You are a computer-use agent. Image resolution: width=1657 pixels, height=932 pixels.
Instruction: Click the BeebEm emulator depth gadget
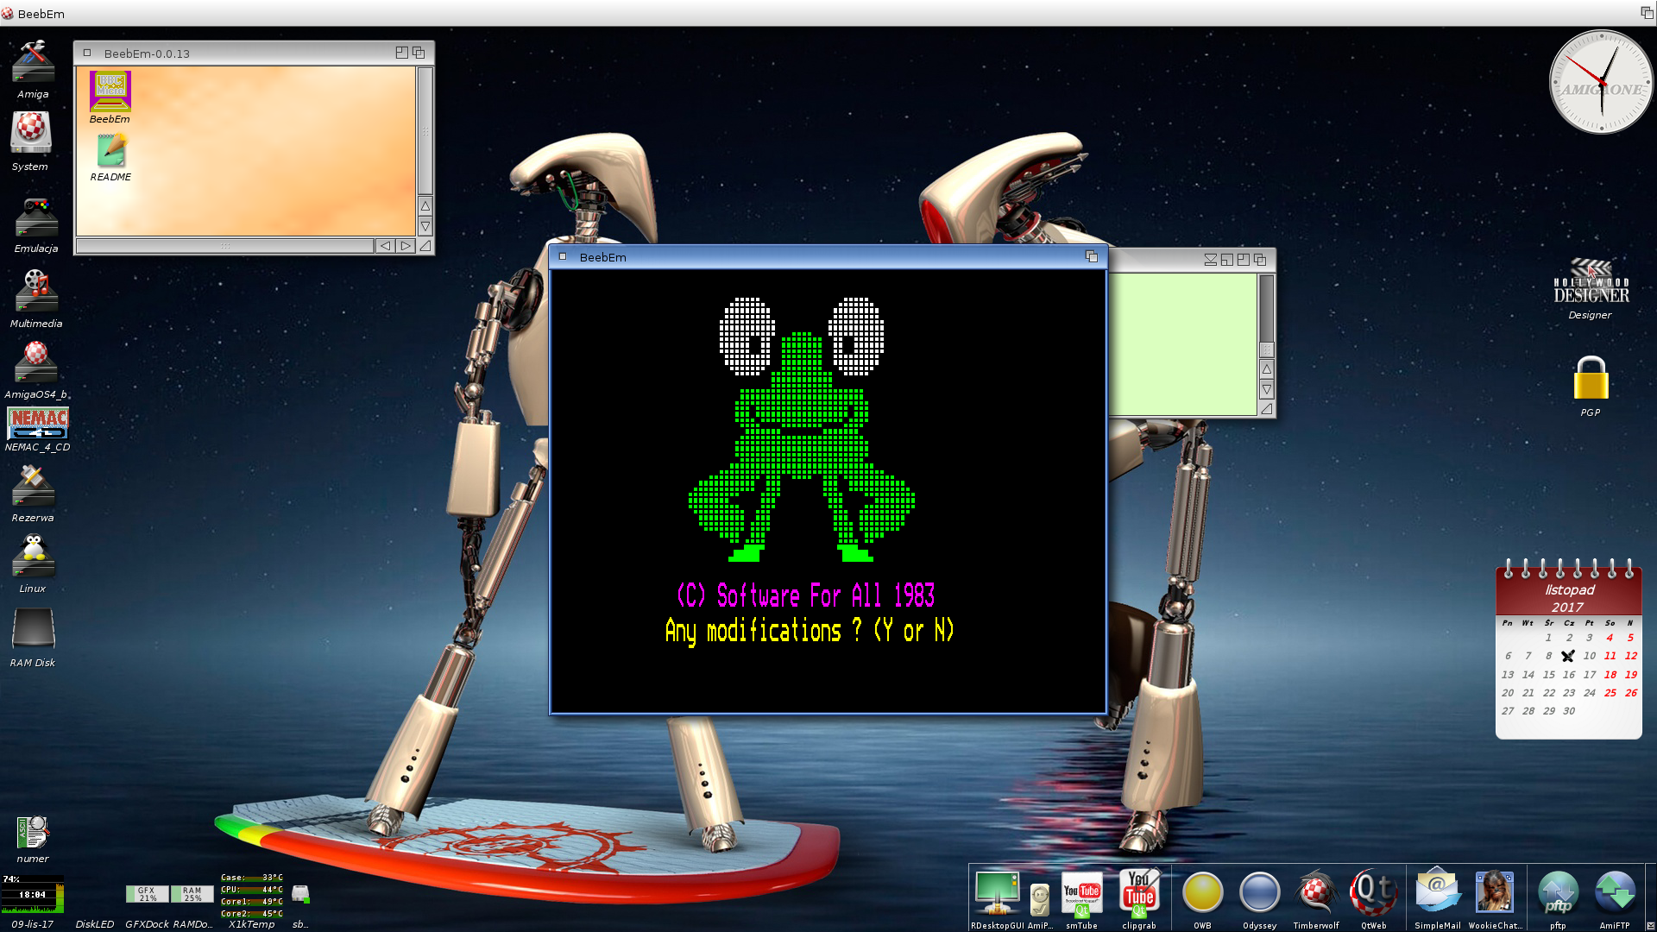click(x=1092, y=257)
